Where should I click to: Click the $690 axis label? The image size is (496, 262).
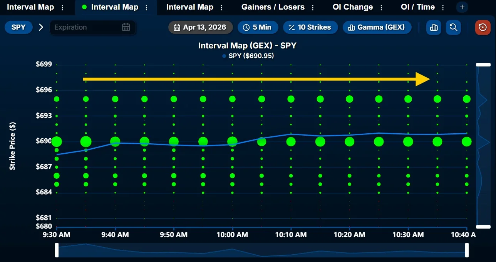pos(44,141)
